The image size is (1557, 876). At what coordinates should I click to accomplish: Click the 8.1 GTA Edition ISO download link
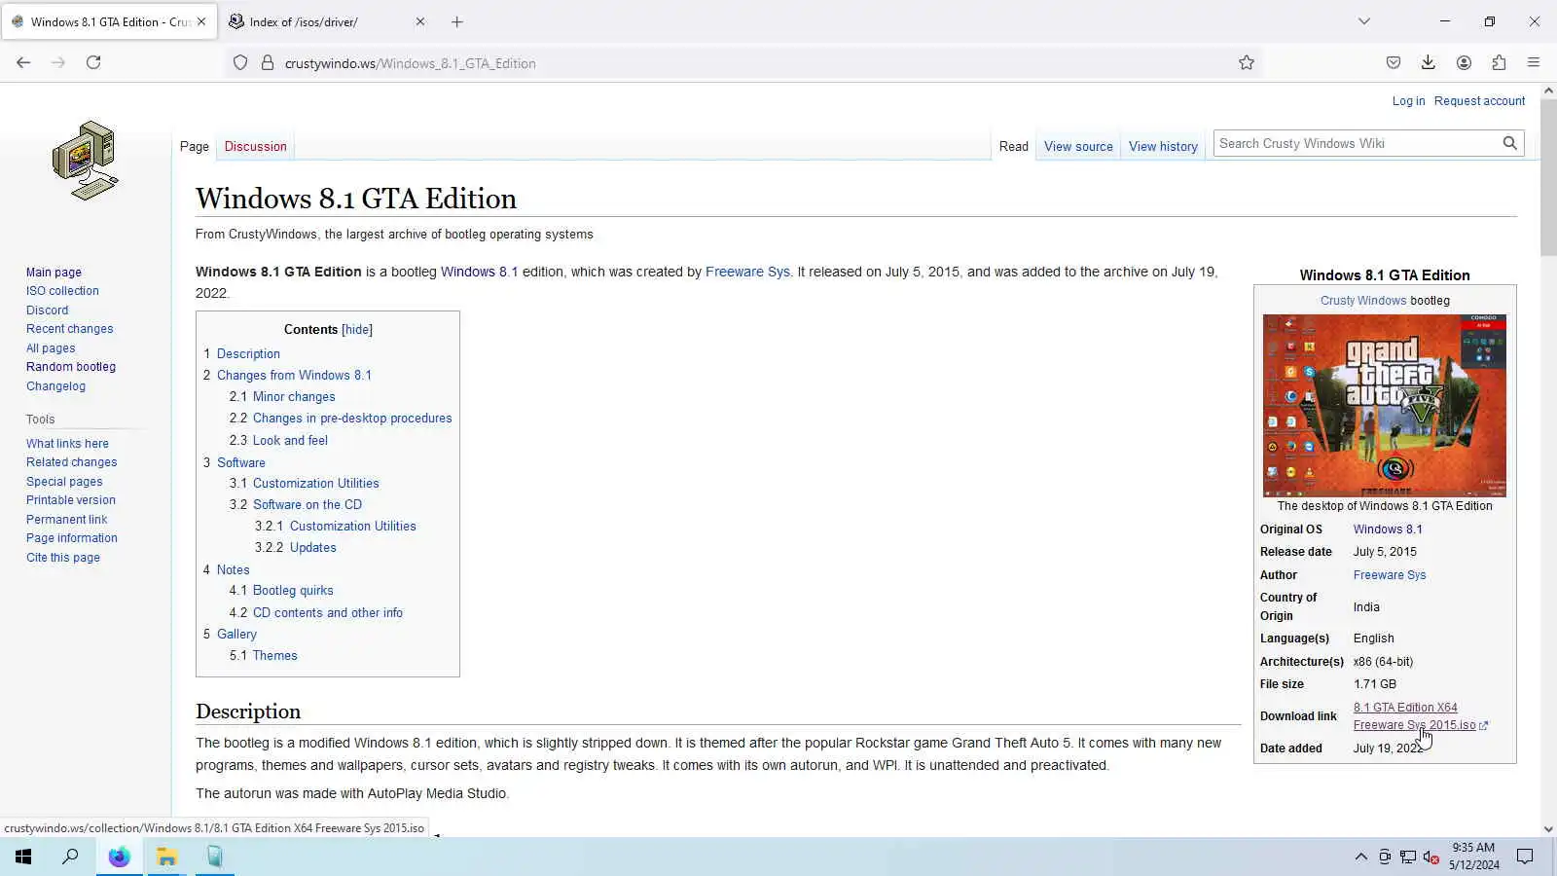[x=1415, y=716]
